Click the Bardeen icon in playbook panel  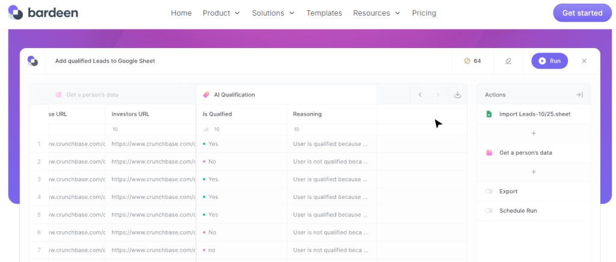pyautogui.click(x=32, y=61)
